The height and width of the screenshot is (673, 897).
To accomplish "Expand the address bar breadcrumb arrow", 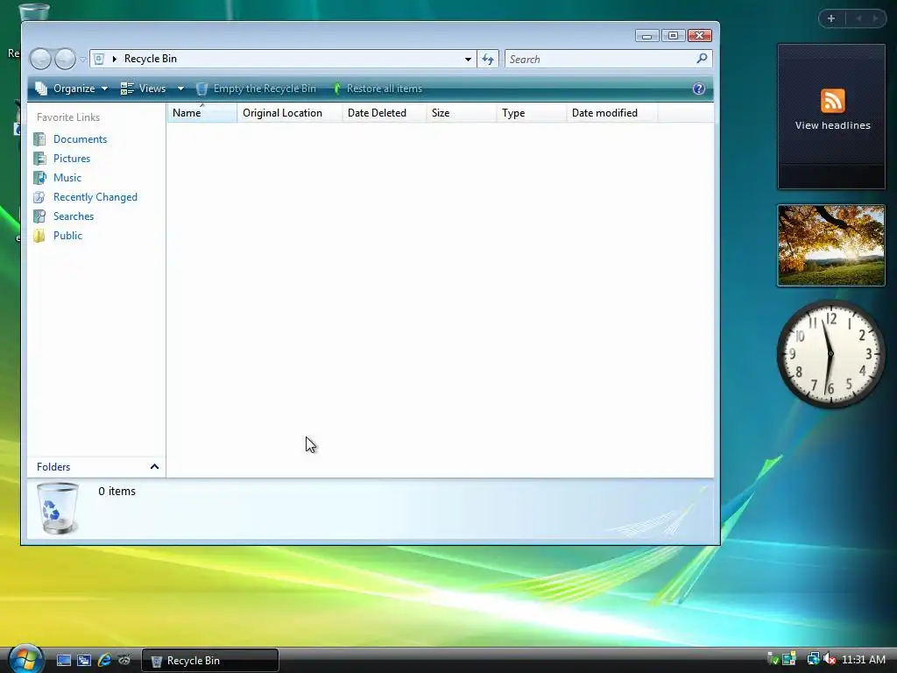I will tap(115, 59).
